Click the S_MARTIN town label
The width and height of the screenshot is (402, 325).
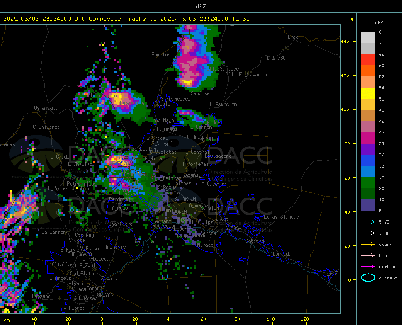(185, 199)
